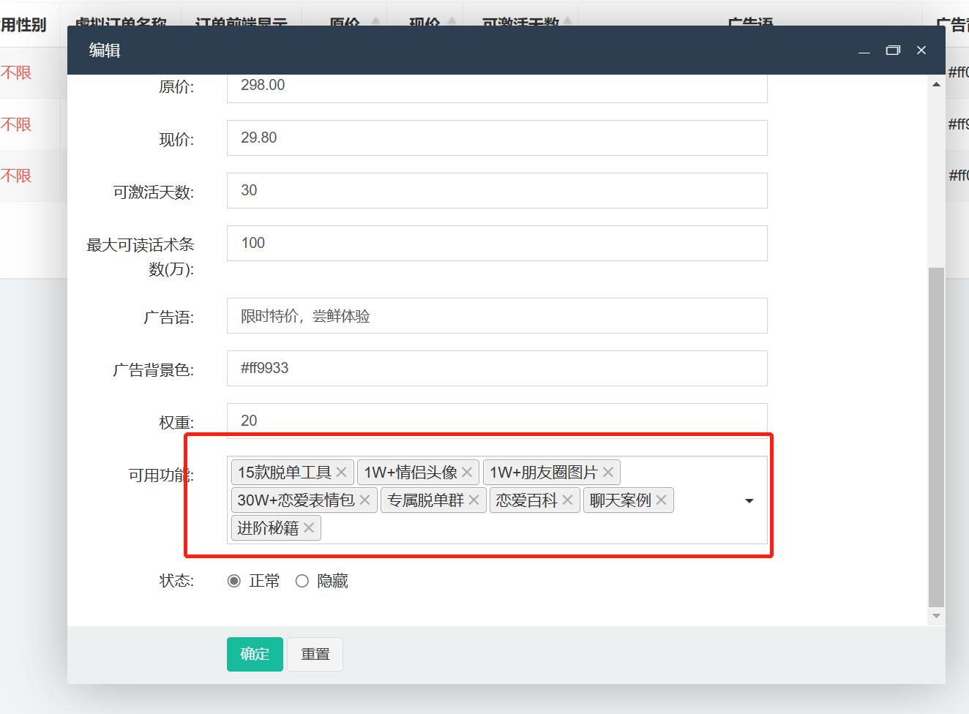The image size is (969, 714).
Task: Click the 确定 button
Action: pos(255,654)
